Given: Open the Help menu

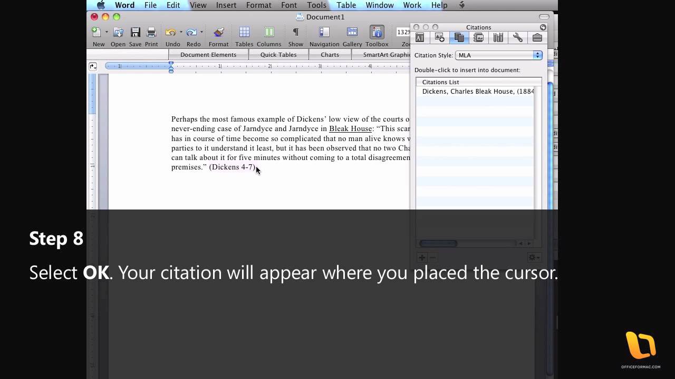Looking at the screenshot, I should click(439, 5).
